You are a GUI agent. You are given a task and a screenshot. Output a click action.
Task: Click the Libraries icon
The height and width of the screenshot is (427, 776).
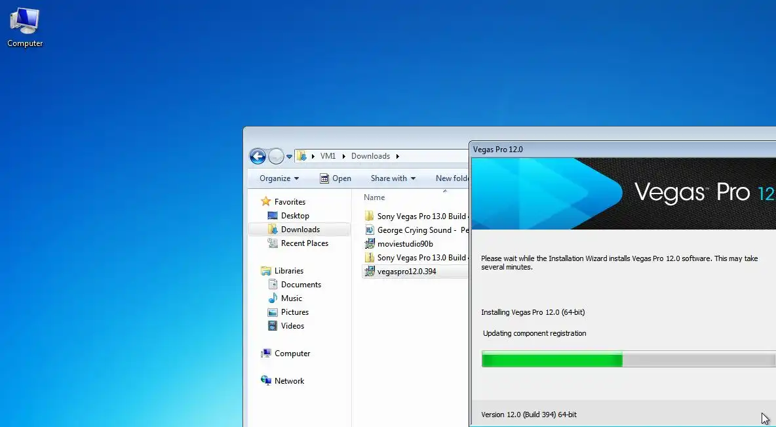266,271
